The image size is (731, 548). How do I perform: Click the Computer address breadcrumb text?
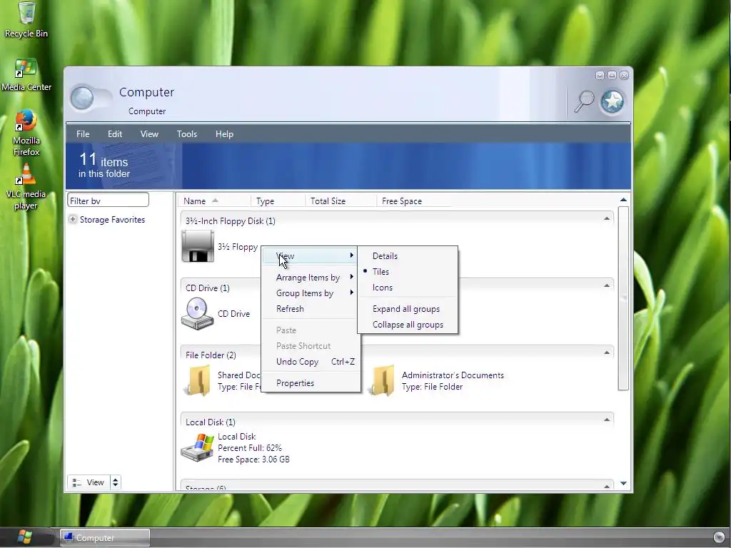[147, 111]
